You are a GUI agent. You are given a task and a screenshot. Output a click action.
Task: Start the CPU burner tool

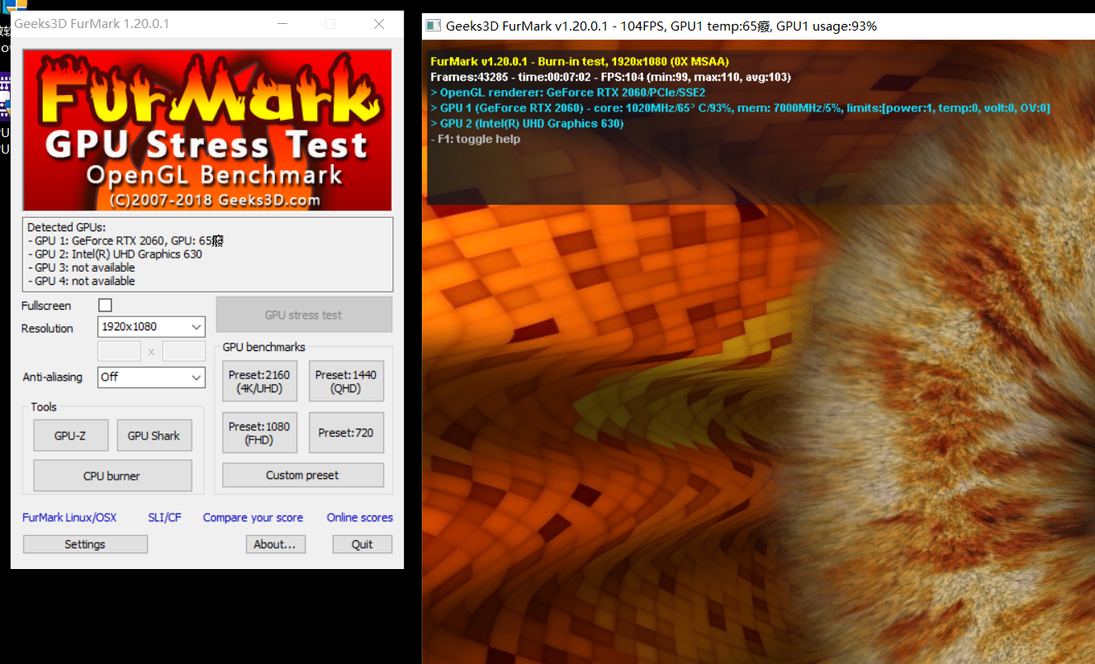(x=112, y=476)
